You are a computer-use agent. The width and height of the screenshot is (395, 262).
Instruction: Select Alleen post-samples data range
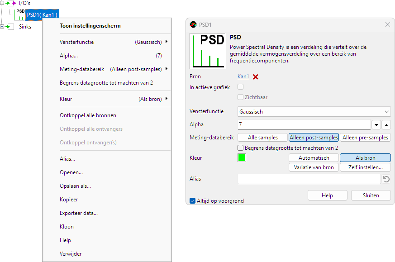tap(314, 138)
